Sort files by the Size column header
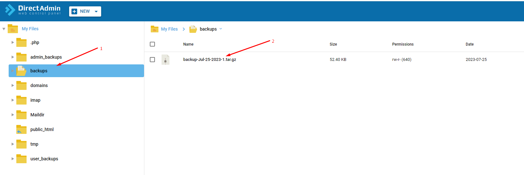524x175 pixels. point(333,44)
